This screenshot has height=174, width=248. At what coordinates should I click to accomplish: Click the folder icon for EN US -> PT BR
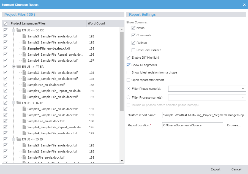tap(19, 67)
